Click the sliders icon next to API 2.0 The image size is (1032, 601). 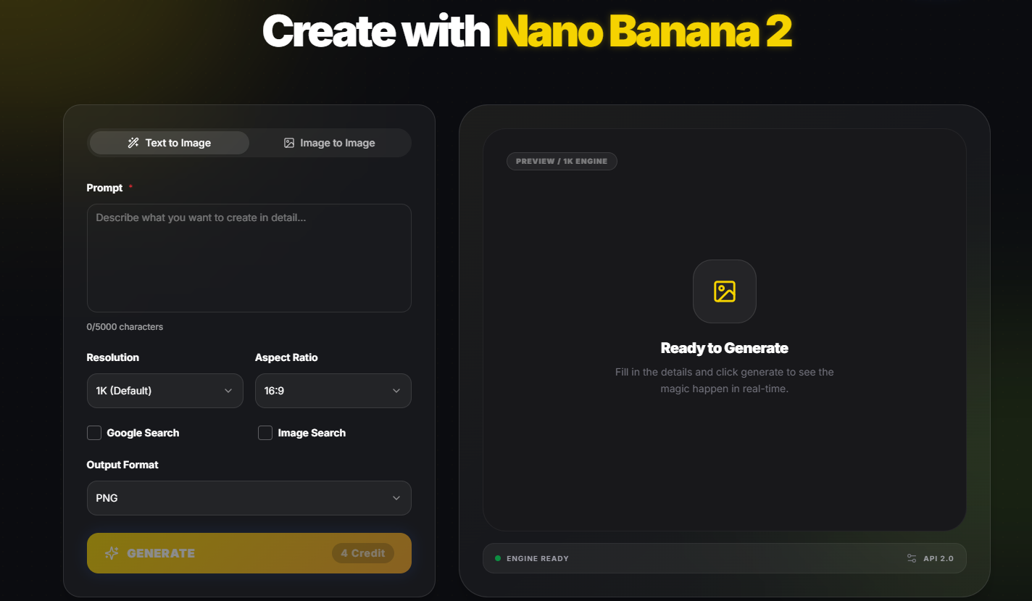pos(912,558)
